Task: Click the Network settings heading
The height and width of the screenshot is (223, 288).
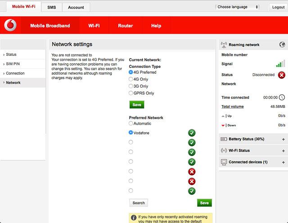Action: [72, 44]
